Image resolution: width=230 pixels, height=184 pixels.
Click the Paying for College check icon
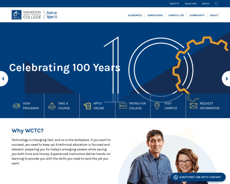pyautogui.click(x=123, y=106)
